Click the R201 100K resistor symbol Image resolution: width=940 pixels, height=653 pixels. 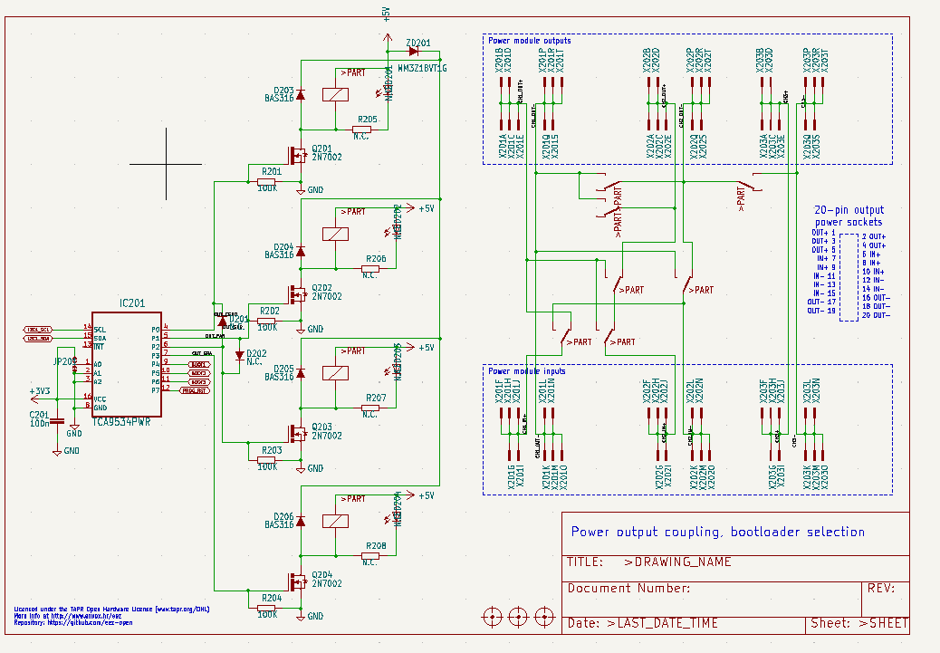tap(267, 181)
